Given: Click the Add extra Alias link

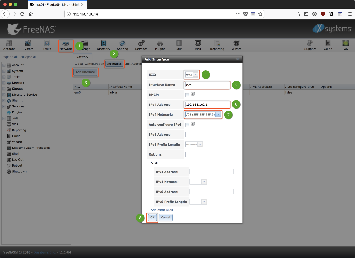Looking at the screenshot, I should [162, 210].
